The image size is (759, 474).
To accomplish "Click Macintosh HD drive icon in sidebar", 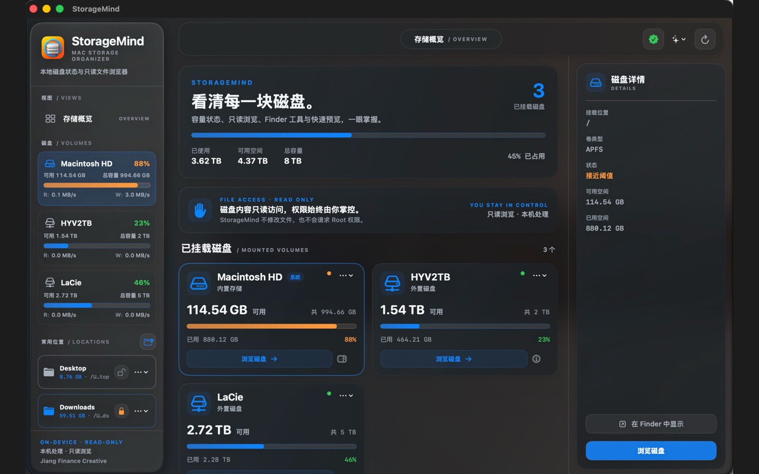I will click(x=50, y=164).
